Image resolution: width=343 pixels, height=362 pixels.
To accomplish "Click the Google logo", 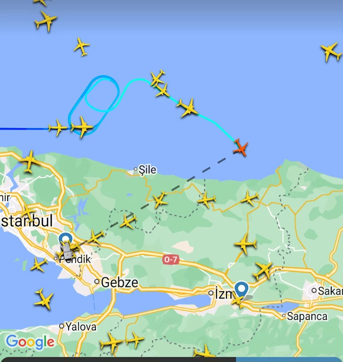I will [30, 342].
